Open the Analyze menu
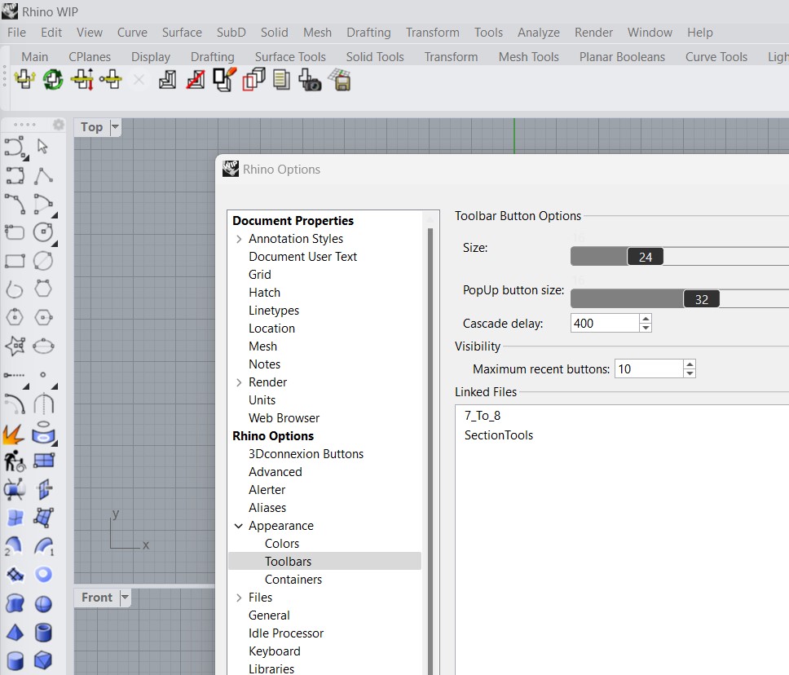 point(539,33)
